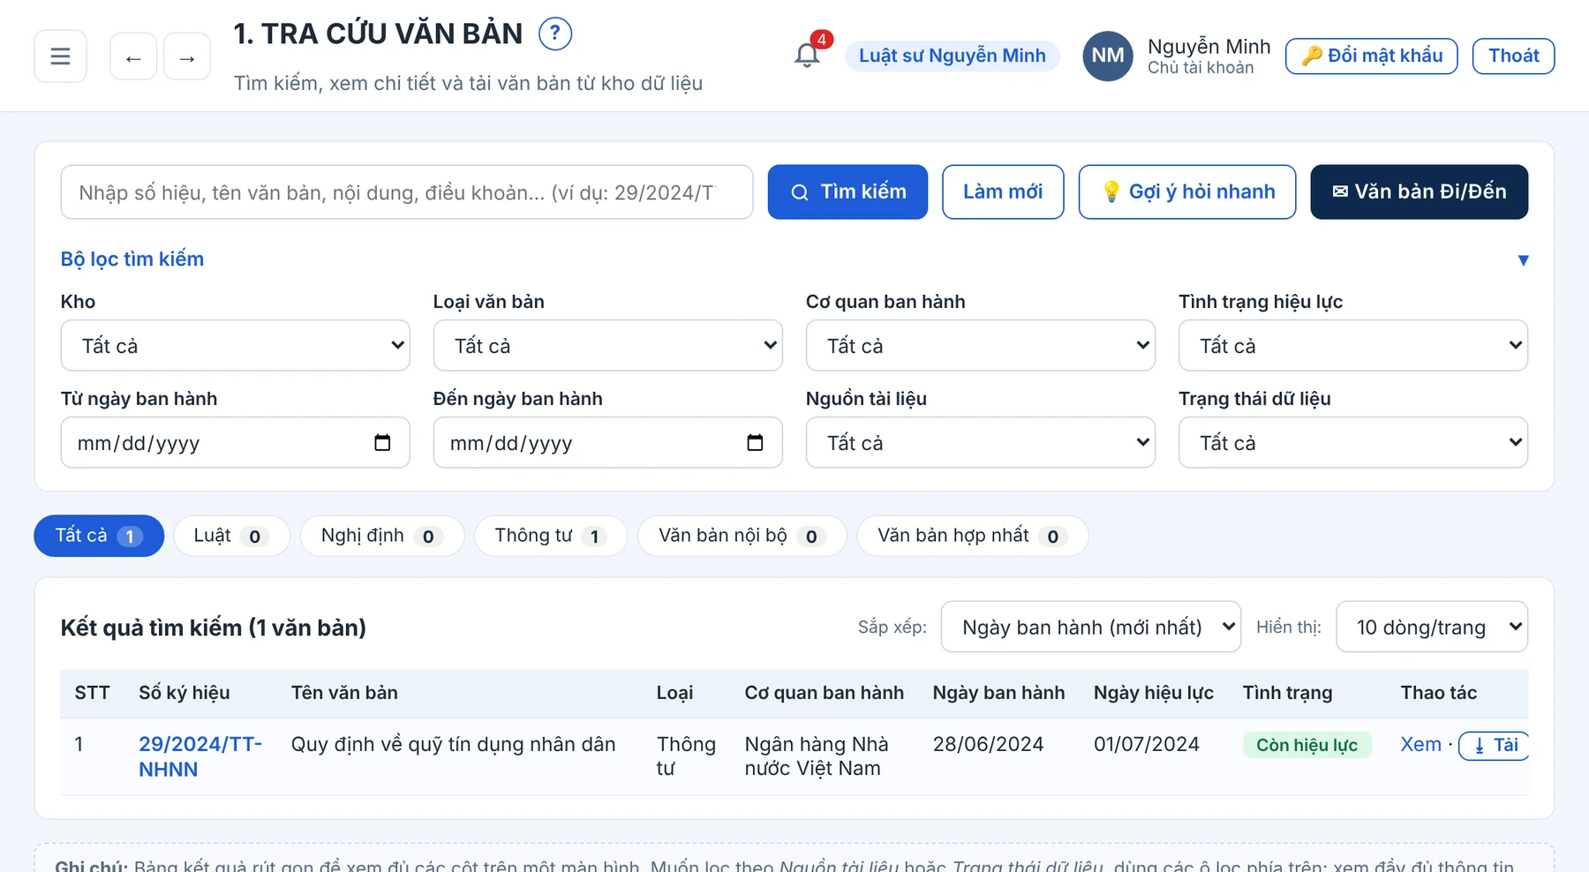Click Xem link for the result row
The height and width of the screenshot is (872, 1589).
pyautogui.click(x=1420, y=744)
